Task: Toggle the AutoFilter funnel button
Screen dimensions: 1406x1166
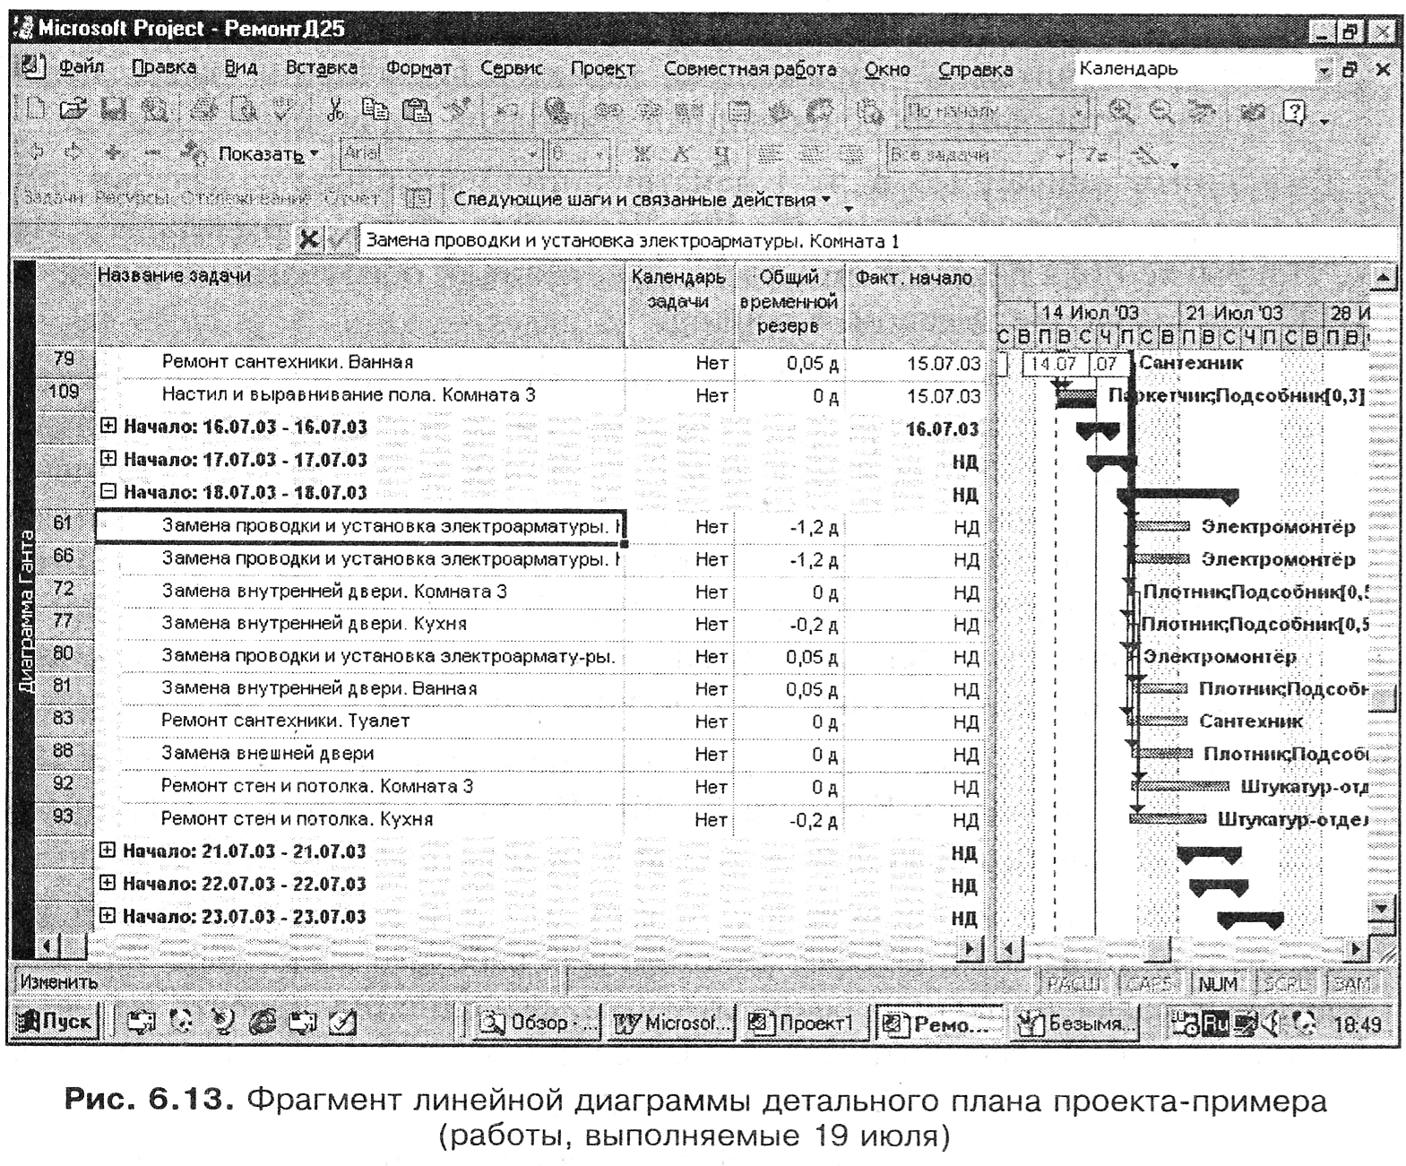Action: click(1096, 154)
